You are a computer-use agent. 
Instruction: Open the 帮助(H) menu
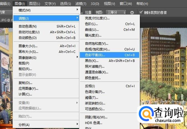click(x=142, y=4)
